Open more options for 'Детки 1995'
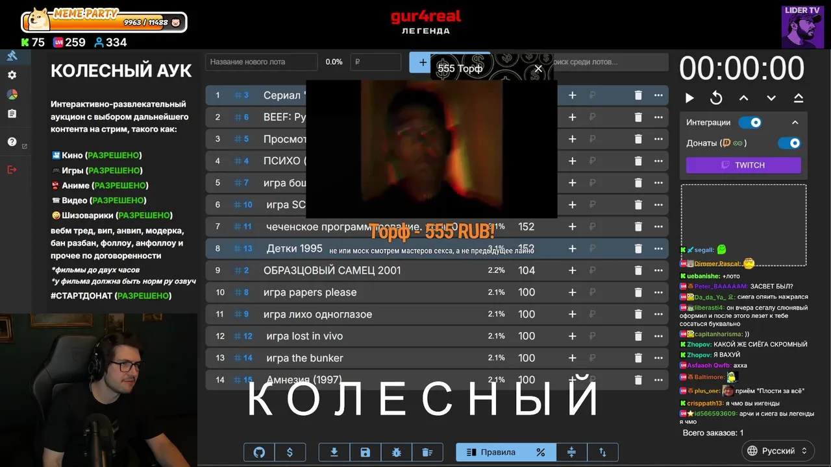The width and height of the screenshot is (831, 467). click(x=658, y=248)
